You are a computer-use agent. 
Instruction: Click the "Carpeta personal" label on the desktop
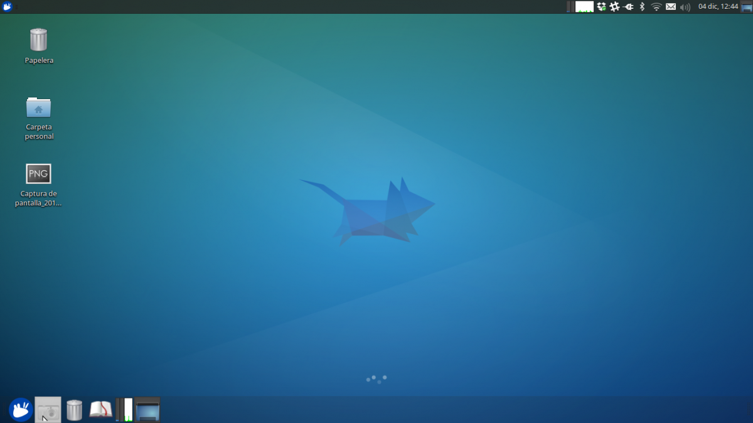click(39, 132)
